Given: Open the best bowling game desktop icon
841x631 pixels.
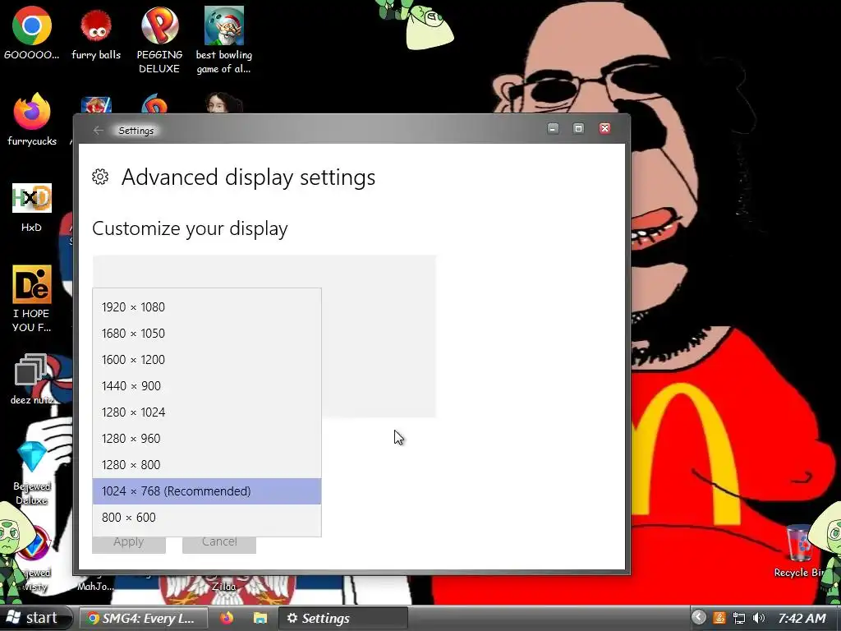Looking at the screenshot, I should [223, 40].
